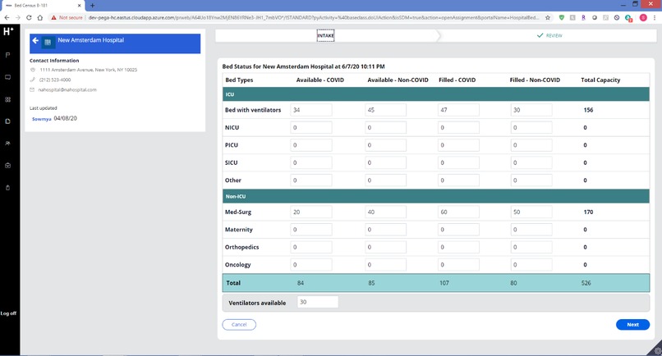Click Med-Surg Available COVID field
The image size is (662, 356).
pyautogui.click(x=311, y=212)
